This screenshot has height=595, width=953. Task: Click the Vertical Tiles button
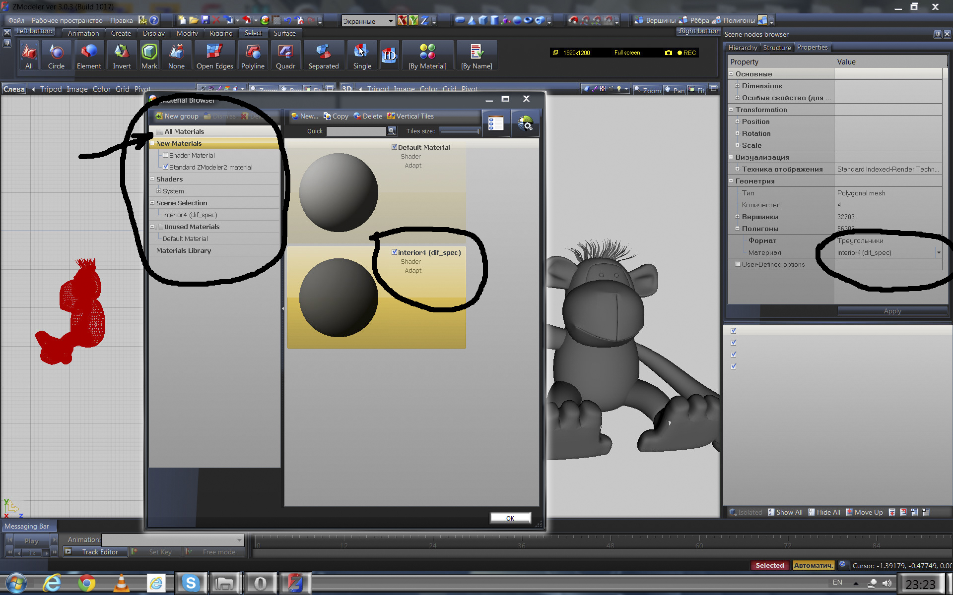coord(410,116)
